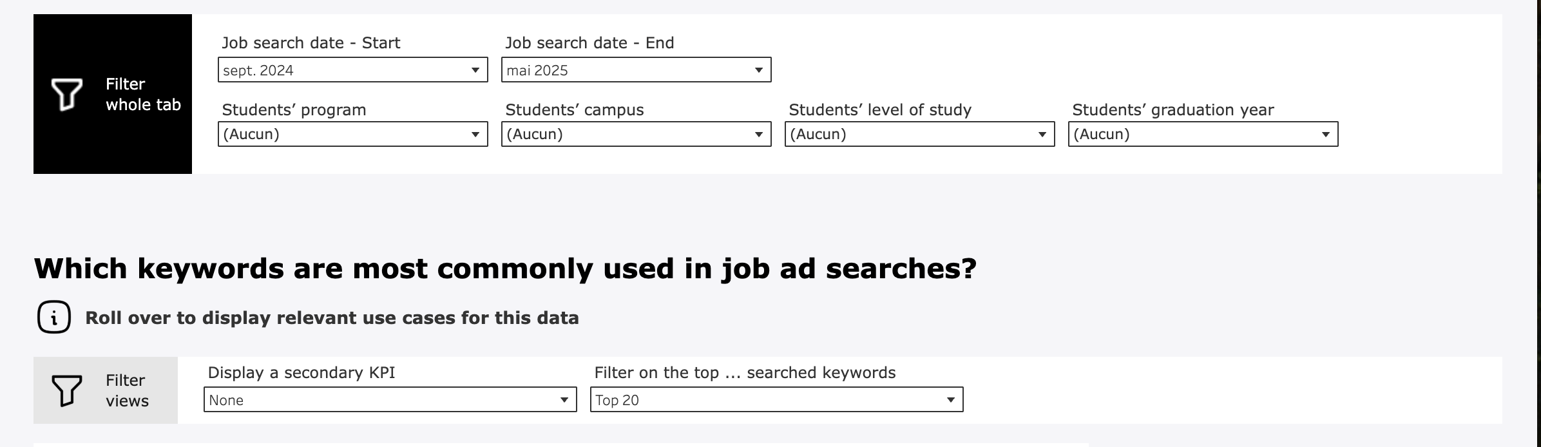The image size is (1541, 447).
Task: Click the "Display a secondary KPI" label text
Action: click(x=301, y=372)
